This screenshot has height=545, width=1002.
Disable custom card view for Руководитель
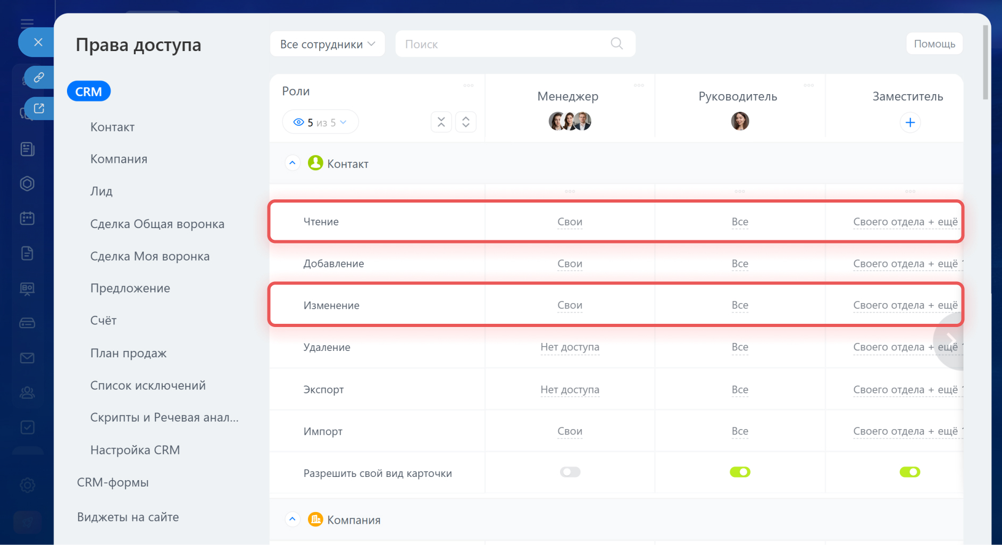coord(740,472)
